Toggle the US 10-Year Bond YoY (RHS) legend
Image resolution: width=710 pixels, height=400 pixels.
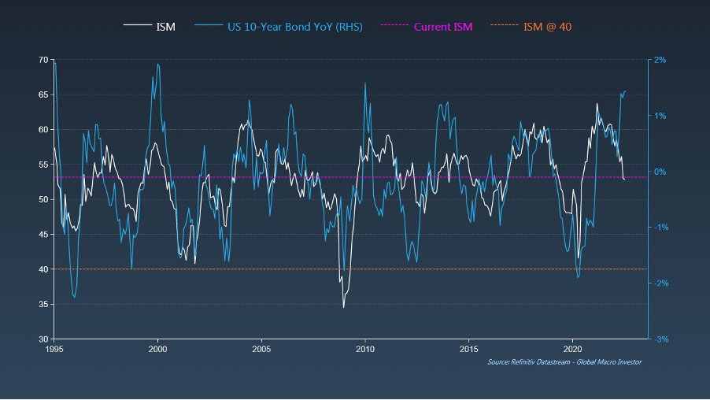[x=295, y=27]
